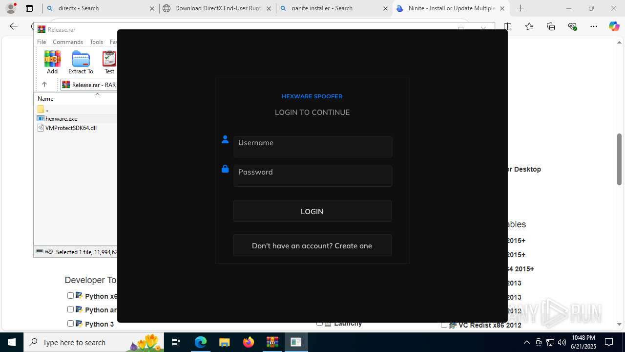The height and width of the screenshot is (352, 625).
Task: Close the Ninite tab
Action: click(x=502, y=8)
